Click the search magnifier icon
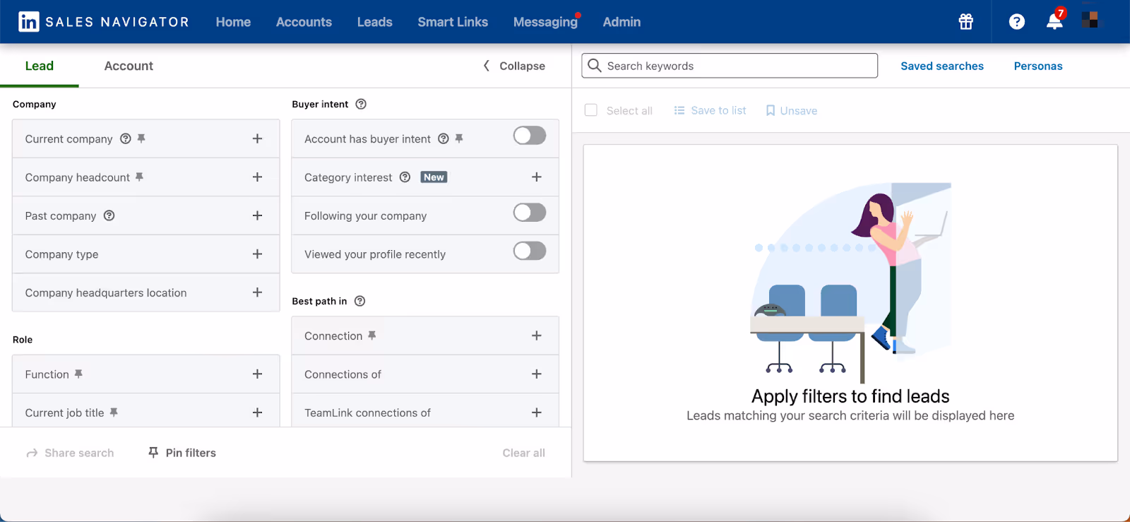 pyautogui.click(x=595, y=66)
